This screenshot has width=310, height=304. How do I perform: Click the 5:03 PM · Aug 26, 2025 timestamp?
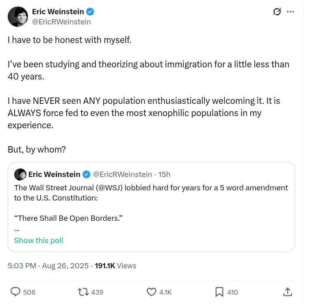coord(48,265)
